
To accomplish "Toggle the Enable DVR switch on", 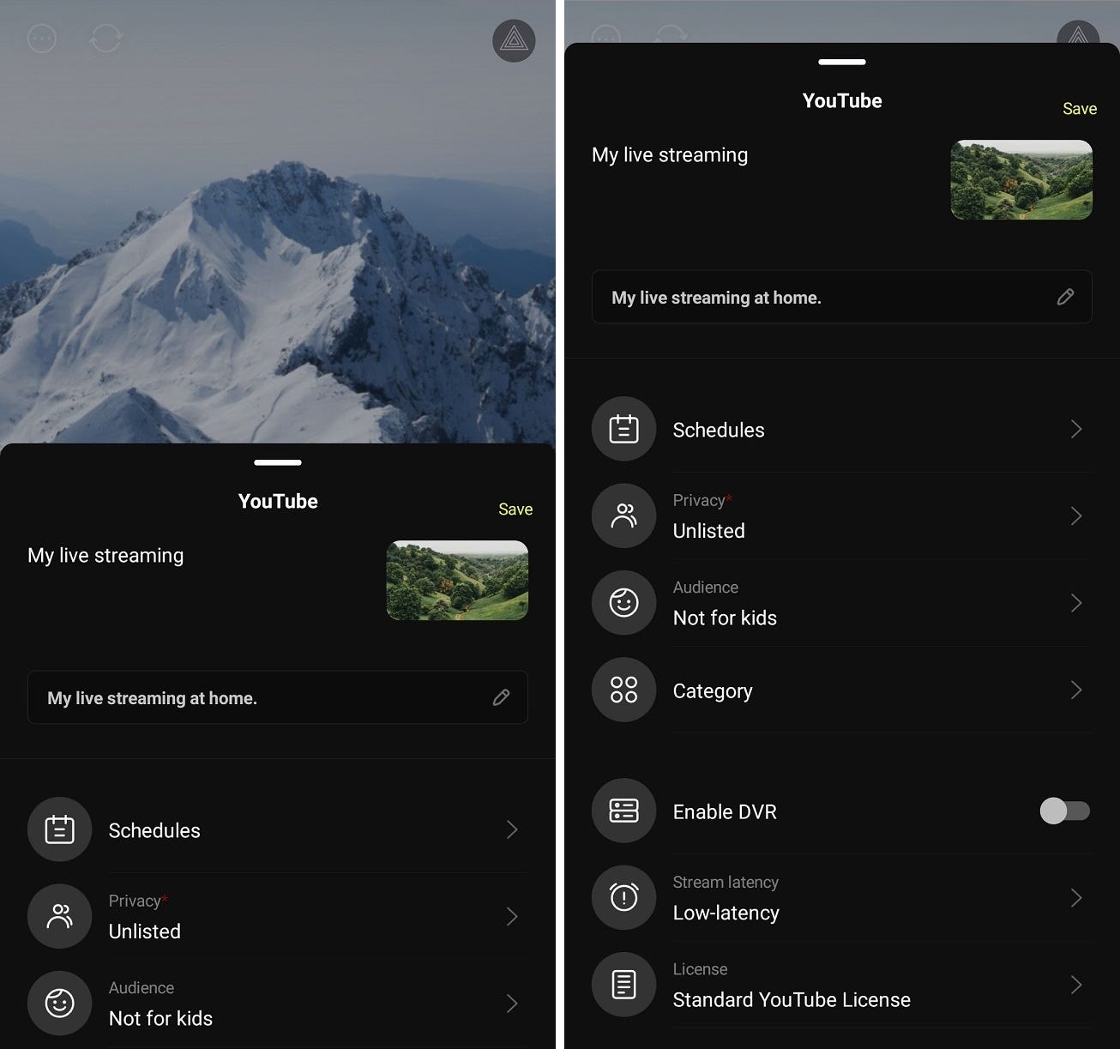I will tap(1064, 811).
